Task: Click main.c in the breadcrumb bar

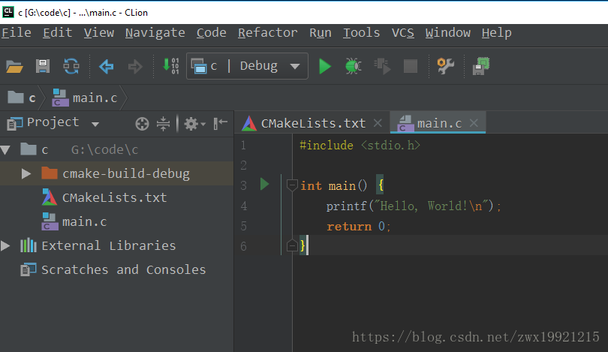Action: click(x=85, y=98)
